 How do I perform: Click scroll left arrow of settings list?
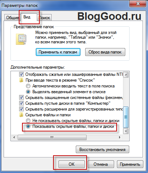[14, 137]
